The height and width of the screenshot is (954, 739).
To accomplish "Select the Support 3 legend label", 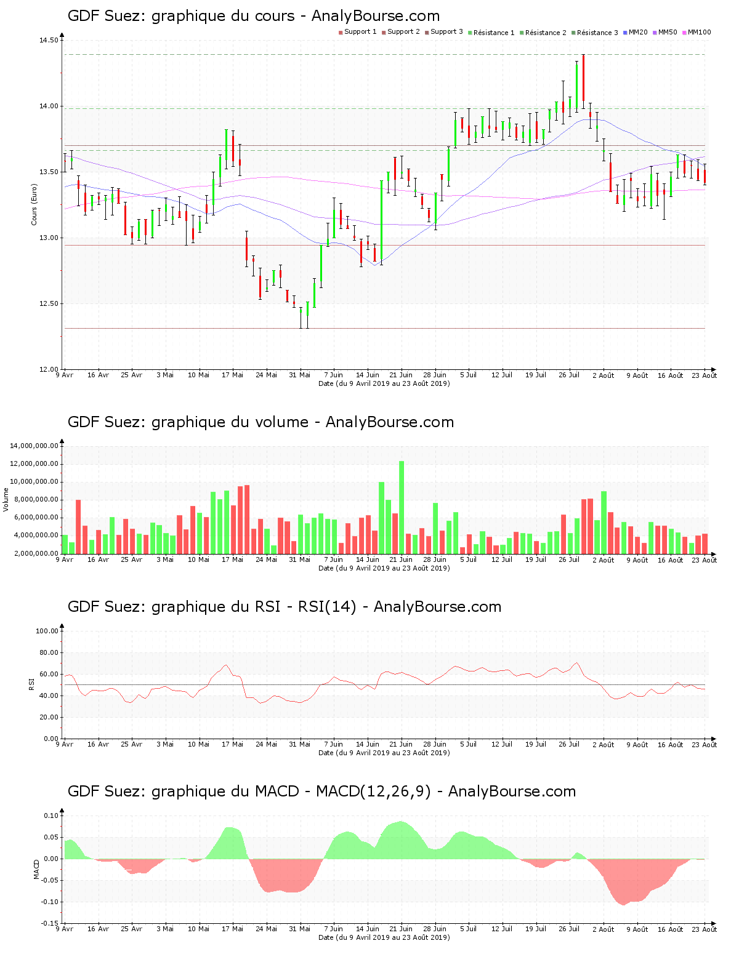I will 446,32.
